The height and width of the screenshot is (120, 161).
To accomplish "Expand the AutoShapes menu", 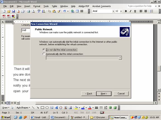I will pyautogui.click(x=23, y=107).
